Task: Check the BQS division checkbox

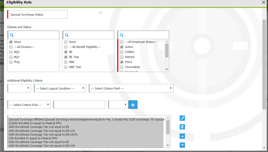Action: pos(11,52)
